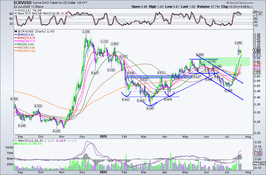266x175 pixels.
Task: Click the 1.00 last price axis tag
Action: [x=257, y=50]
